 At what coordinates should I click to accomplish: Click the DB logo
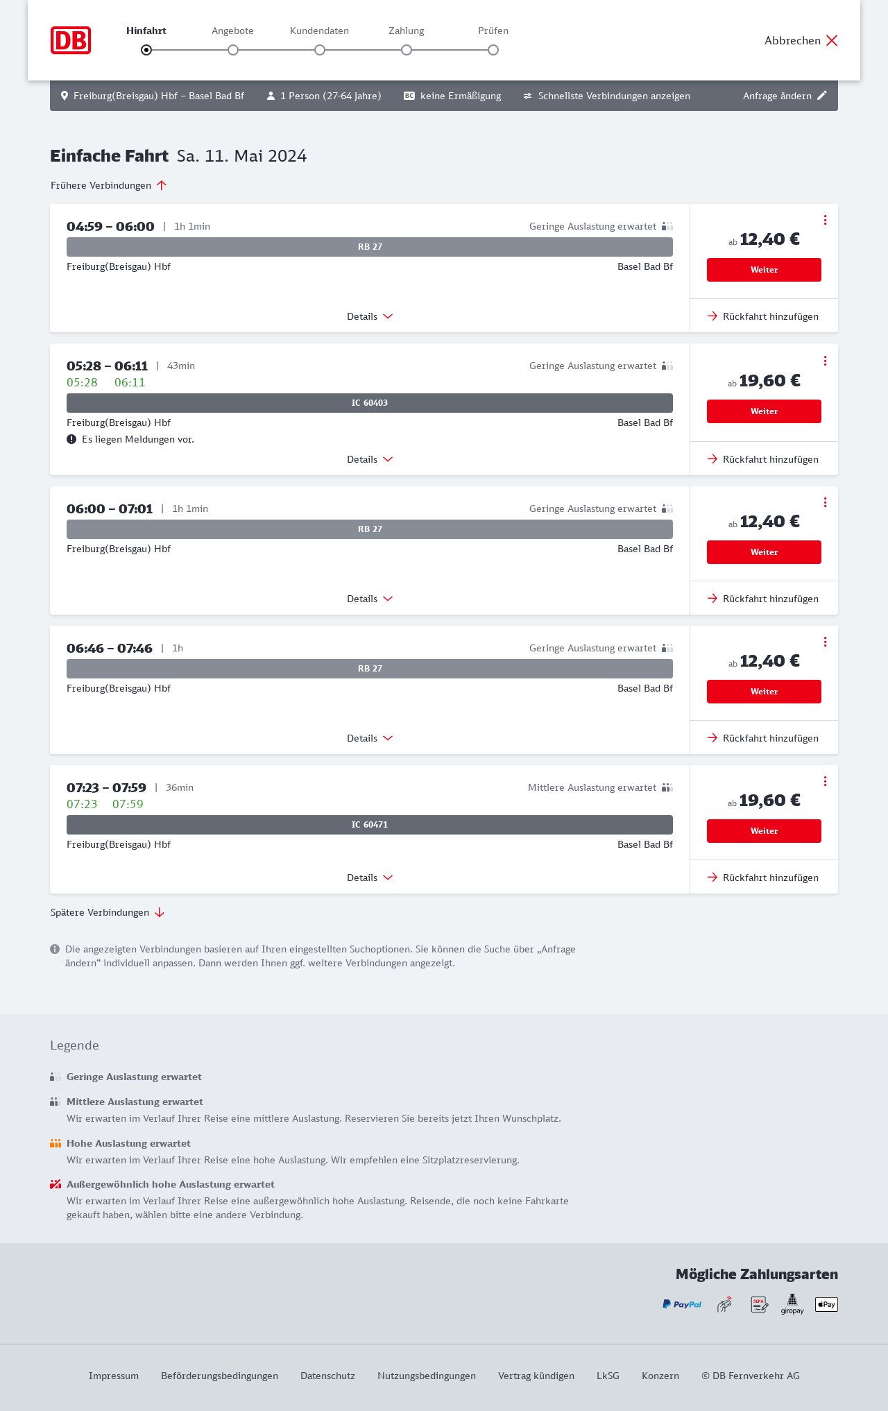coord(71,40)
